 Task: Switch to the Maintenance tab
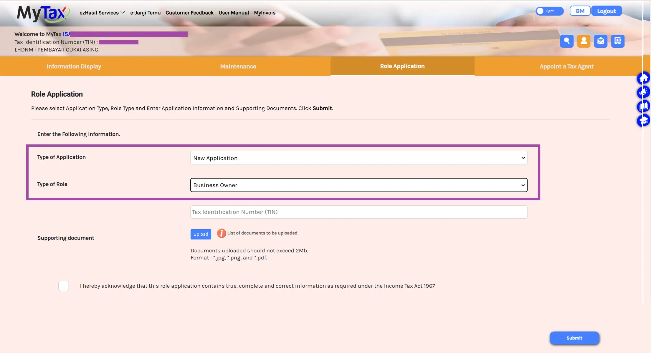(238, 66)
